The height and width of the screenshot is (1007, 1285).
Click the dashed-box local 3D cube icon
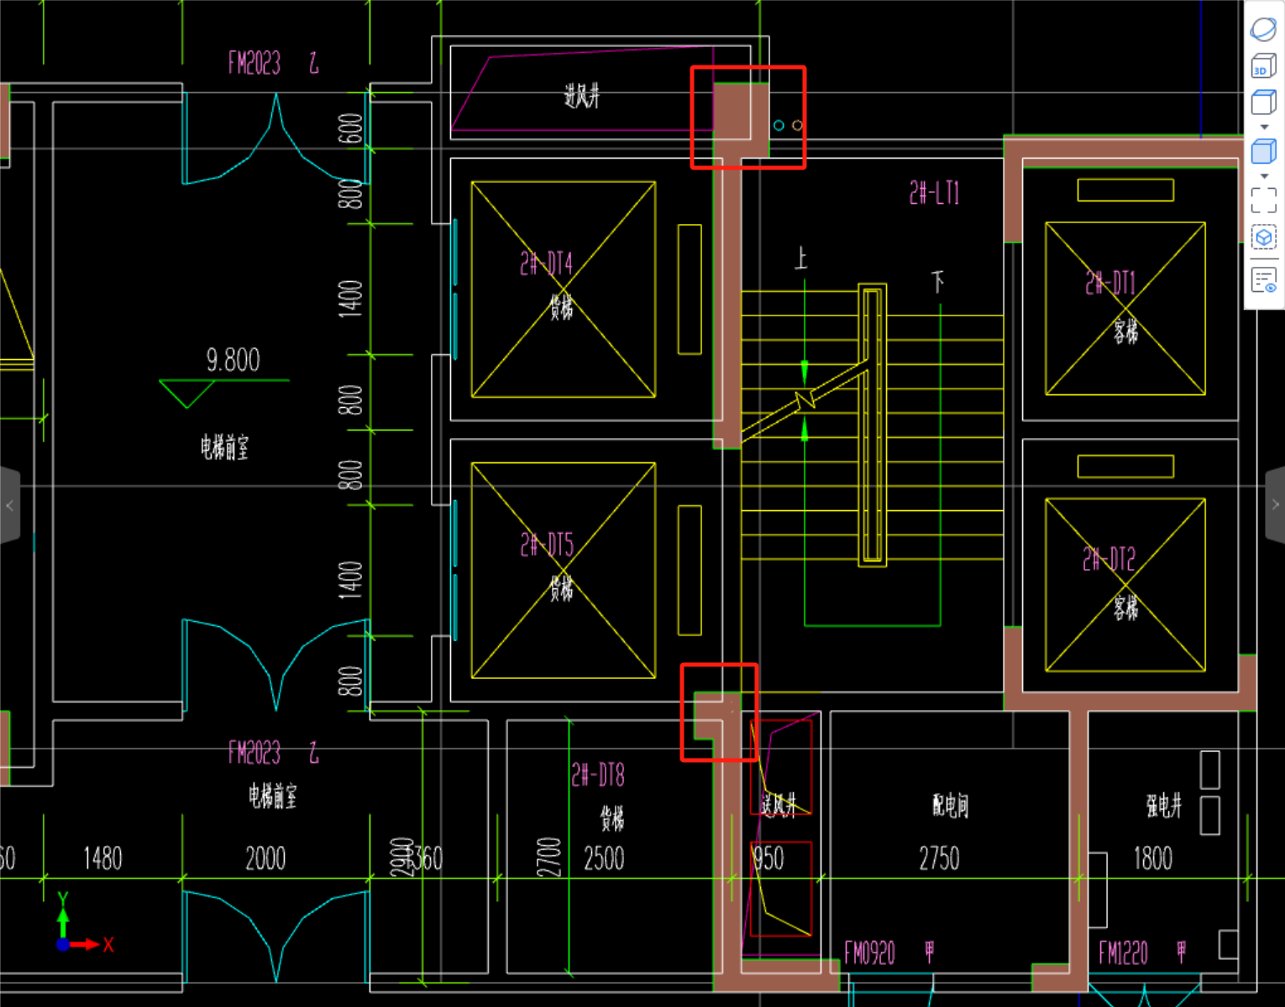pyautogui.click(x=1263, y=237)
